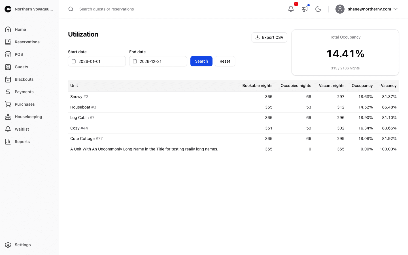This screenshot has width=408, height=255.
Task: Open the Waitlist page
Action: click(x=29, y=129)
